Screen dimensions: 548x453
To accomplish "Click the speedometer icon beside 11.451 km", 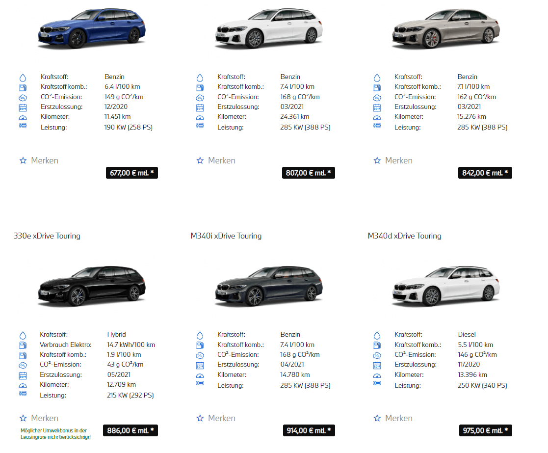I will point(23,117).
